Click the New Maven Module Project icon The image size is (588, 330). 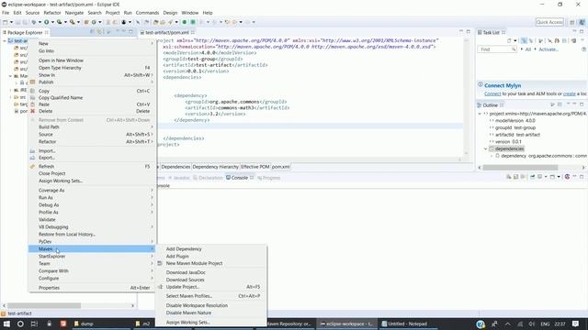pos(160,263)
